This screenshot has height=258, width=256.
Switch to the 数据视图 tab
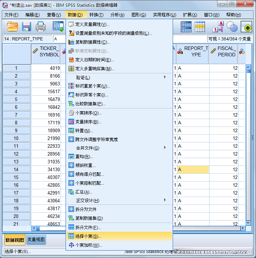click(15, 240)
